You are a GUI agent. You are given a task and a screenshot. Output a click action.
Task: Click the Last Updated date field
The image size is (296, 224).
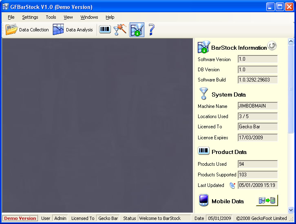pos(258,185)
